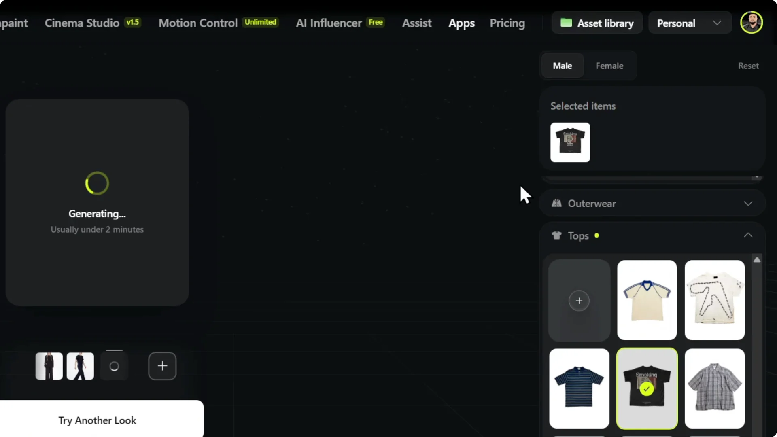This screenshot has width=777, height=437.
Task: Open the Personal workspace dropdown
Action: 689,23
